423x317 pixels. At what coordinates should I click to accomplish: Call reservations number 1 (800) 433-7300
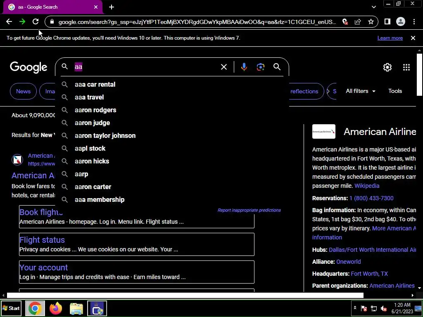coord(371,198)
